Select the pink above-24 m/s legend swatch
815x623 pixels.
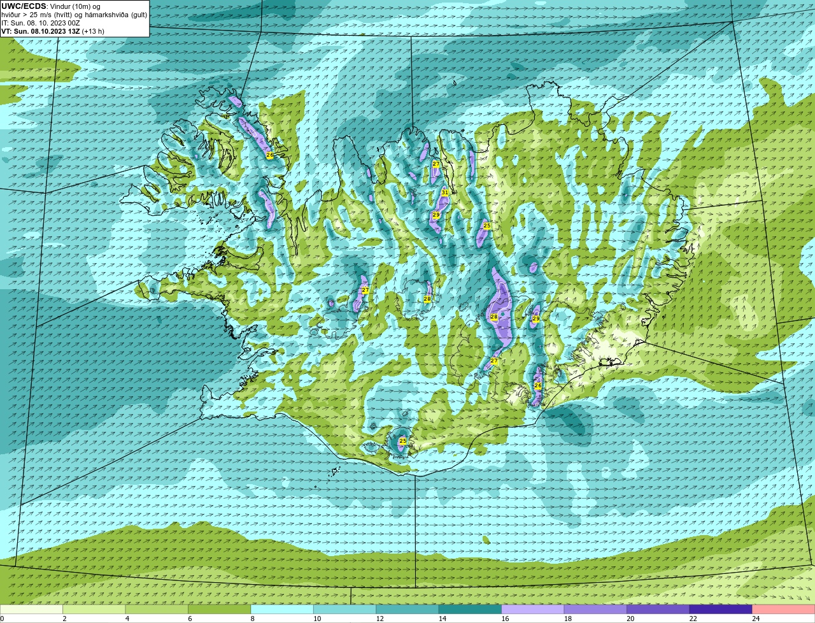(784, 609)
